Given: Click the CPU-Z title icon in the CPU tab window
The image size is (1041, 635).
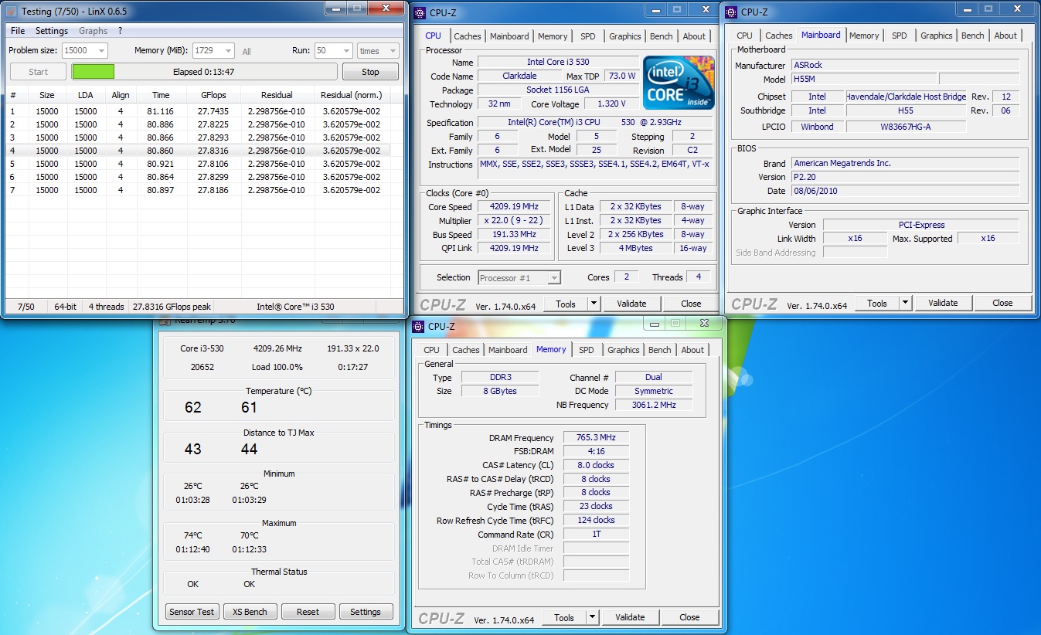Looking at the screenshot, I should [419, 12].
